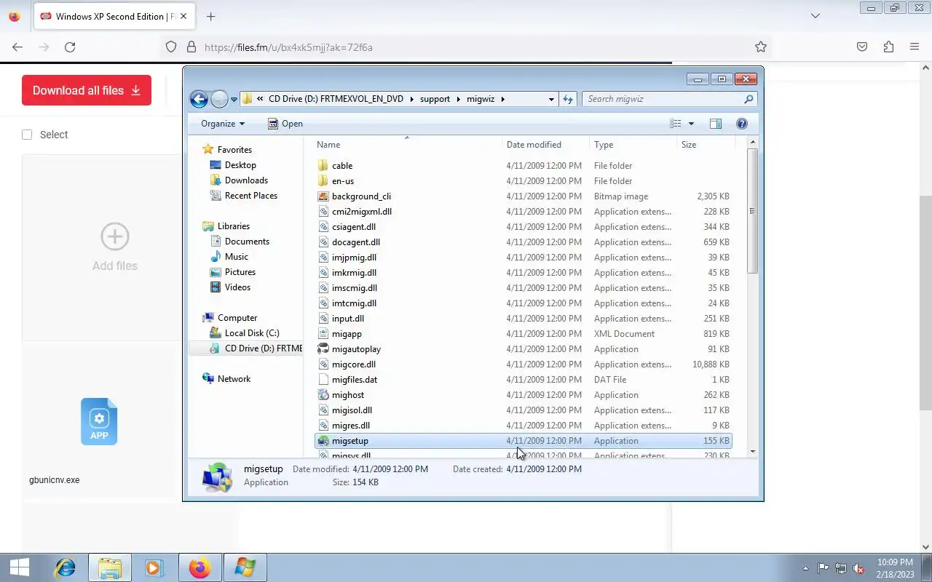Click the gbunicnv.exe APP thumbnail
932x582 pixels.
coord(99,421)
